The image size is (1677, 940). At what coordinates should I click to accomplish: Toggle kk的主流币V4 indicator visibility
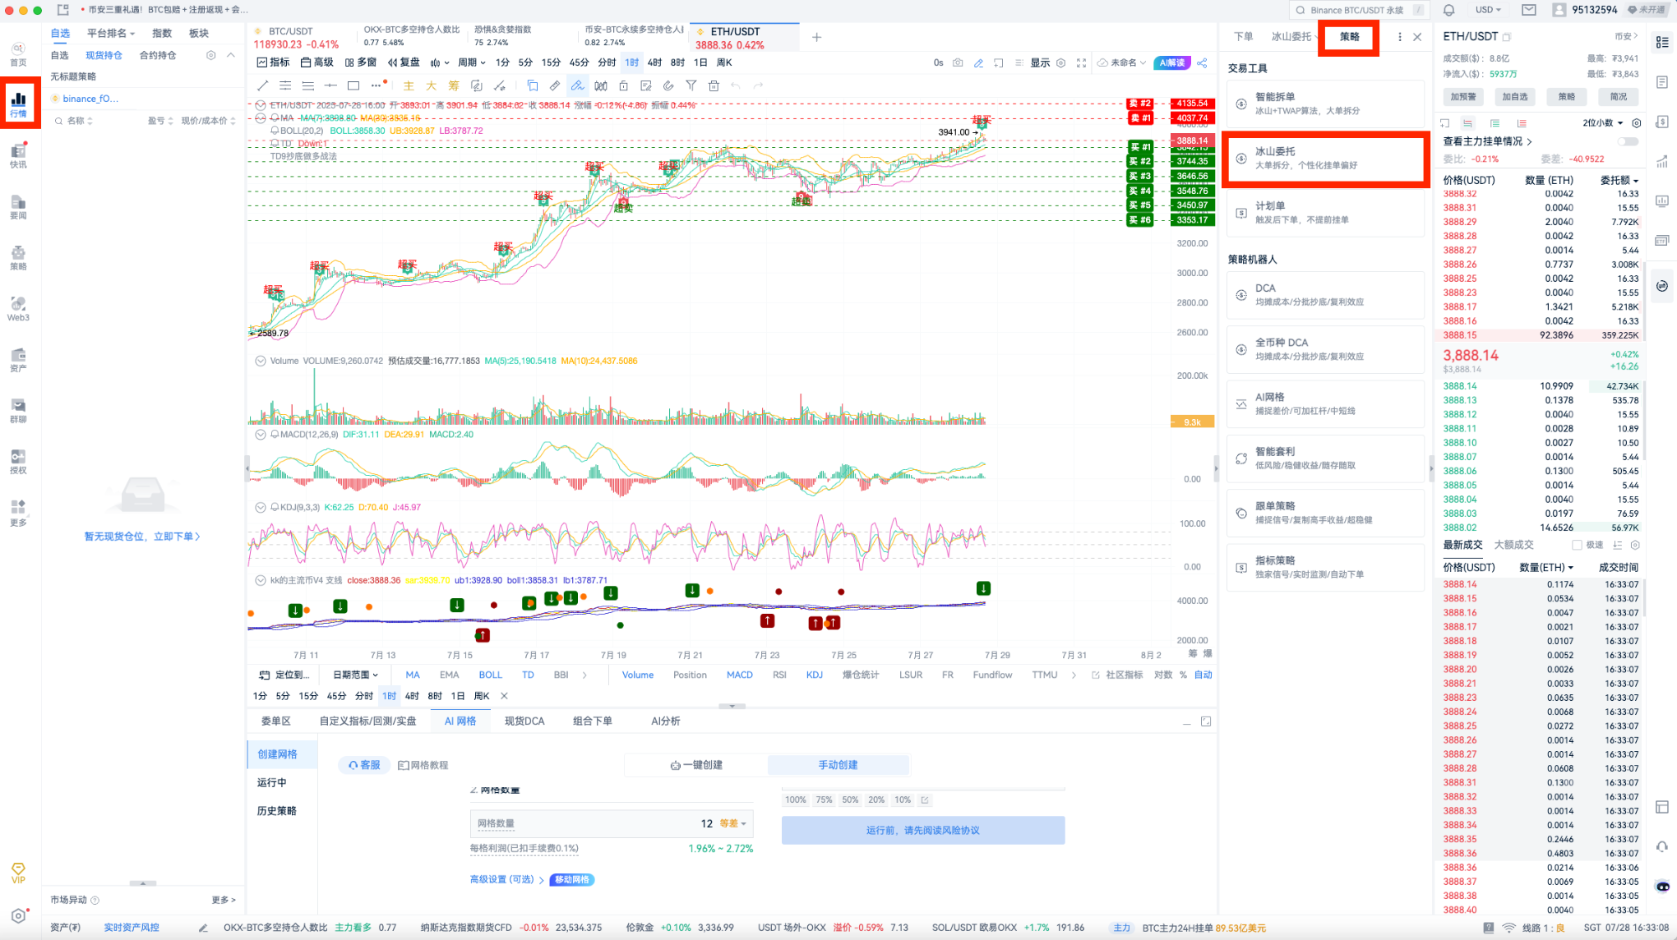(x=261, y=580)
